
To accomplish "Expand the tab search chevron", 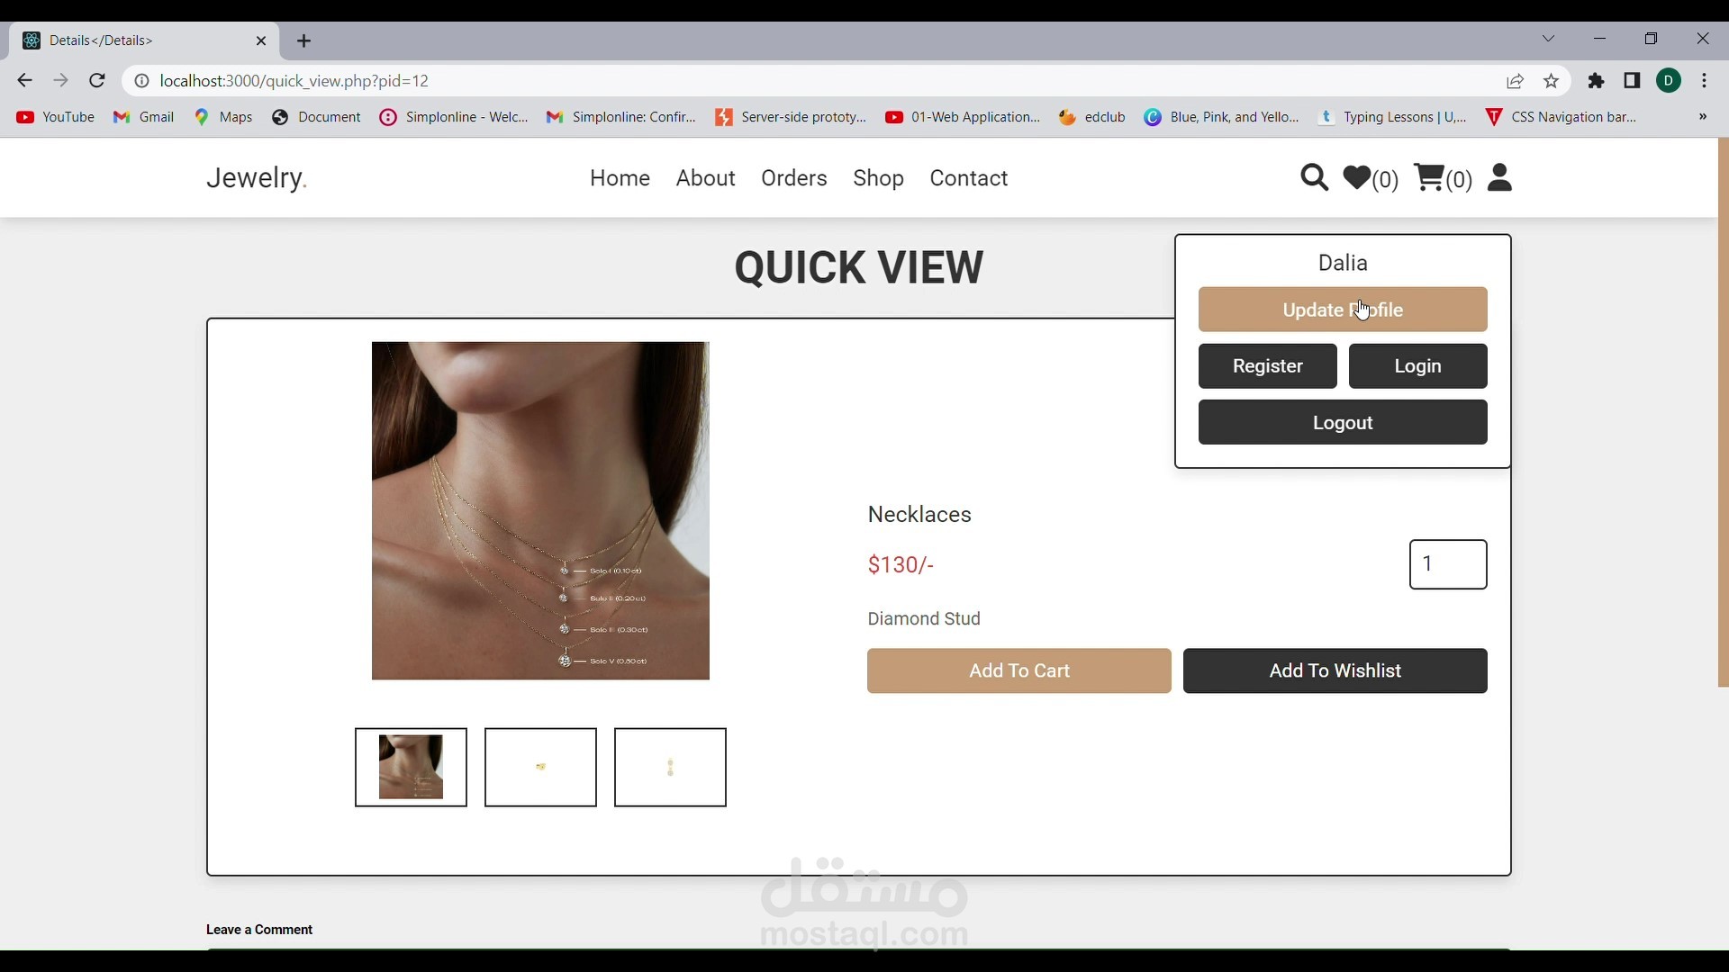I will coord(1548,39).
